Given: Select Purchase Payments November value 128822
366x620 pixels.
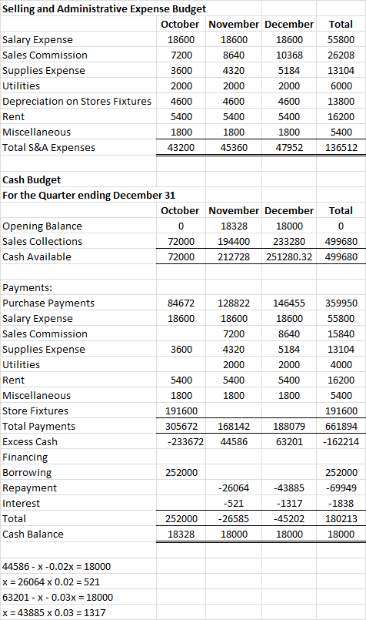Looking at the screenshot, I should (x=234, y=303).
